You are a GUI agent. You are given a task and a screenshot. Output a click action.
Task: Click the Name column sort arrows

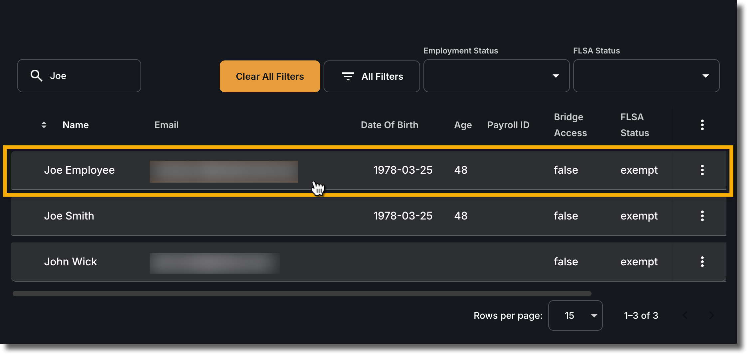[x=44, y=125]
